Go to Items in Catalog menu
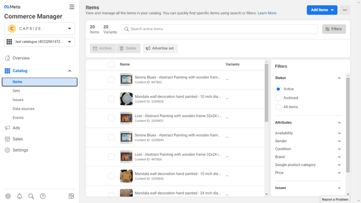Image resolution: width=361 pixels, height=203 pixels. pos(39,82)
